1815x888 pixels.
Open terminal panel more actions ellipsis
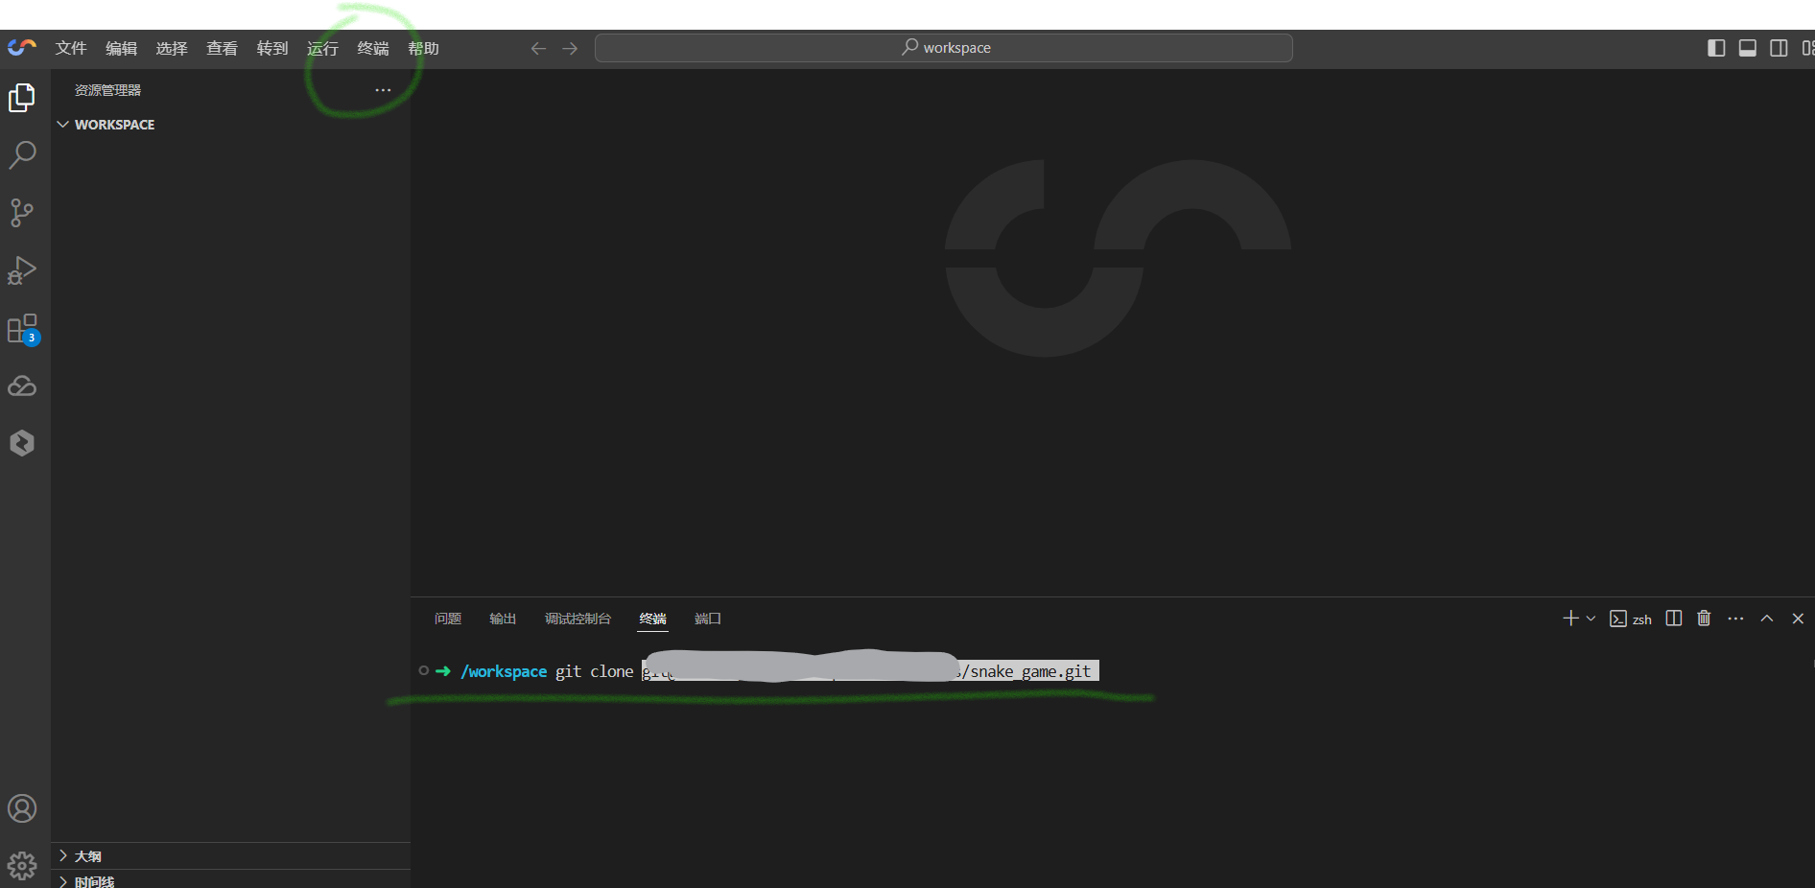[1735, 619]
